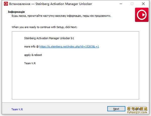
Task: Click the fuhao321.com watermark text
Action: point(137,112)
